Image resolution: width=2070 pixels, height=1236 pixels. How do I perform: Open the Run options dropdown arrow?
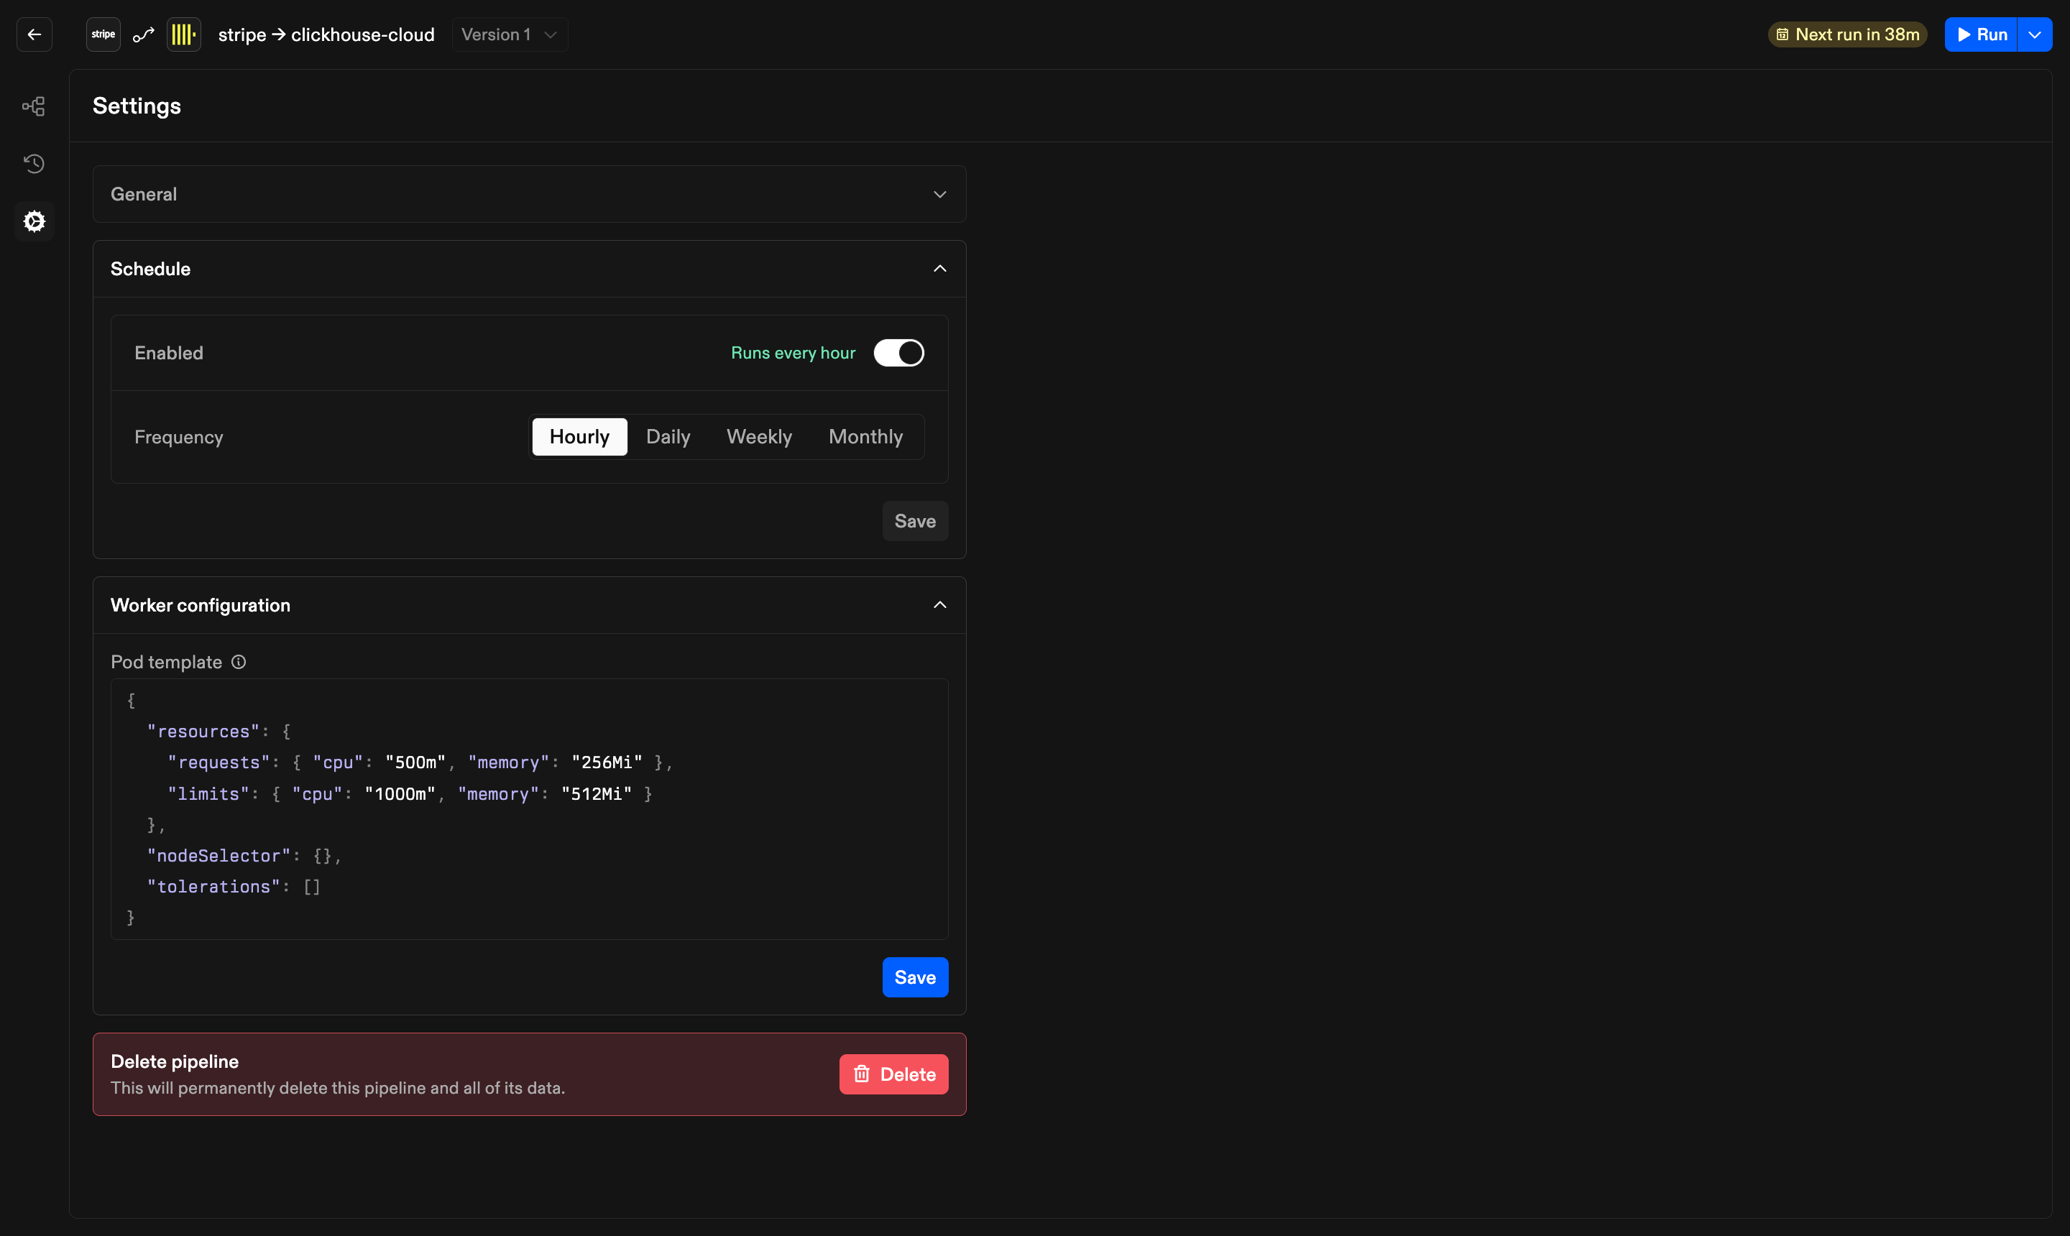2034,34
